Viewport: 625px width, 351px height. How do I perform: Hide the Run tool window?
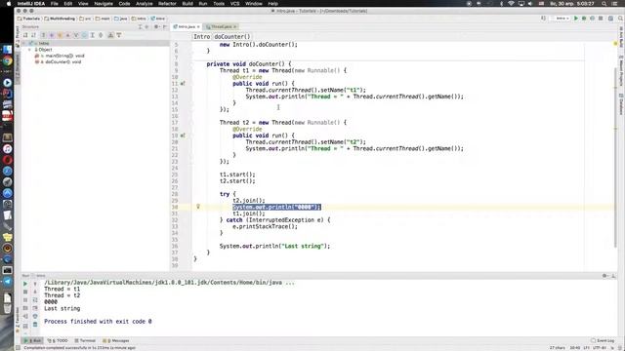(x=613, y=275)
